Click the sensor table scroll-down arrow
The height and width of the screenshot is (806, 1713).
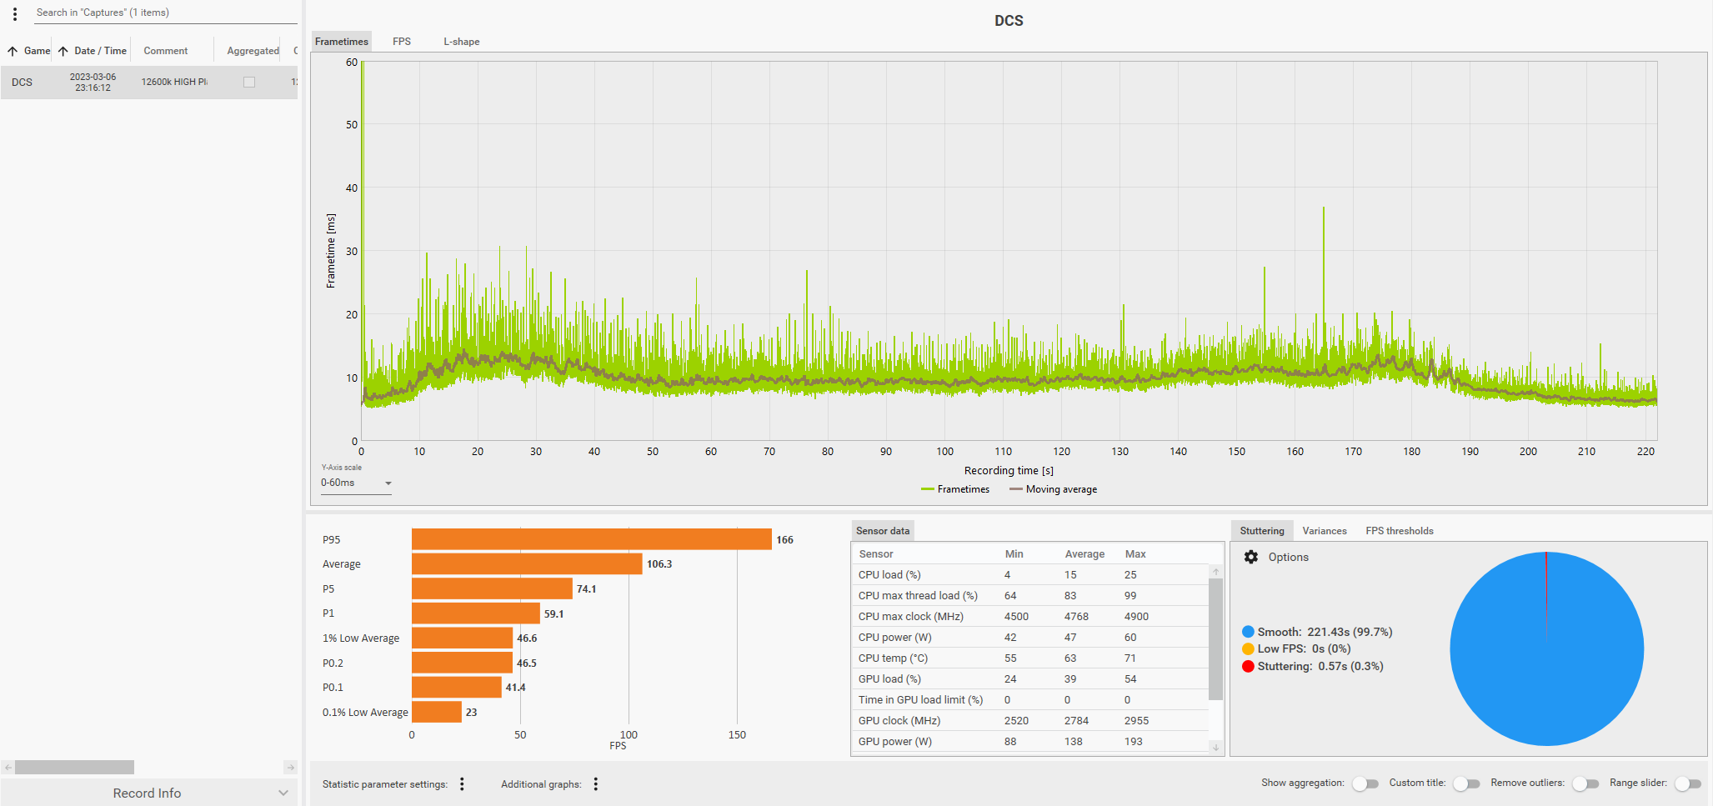(x=1215, y=748)
